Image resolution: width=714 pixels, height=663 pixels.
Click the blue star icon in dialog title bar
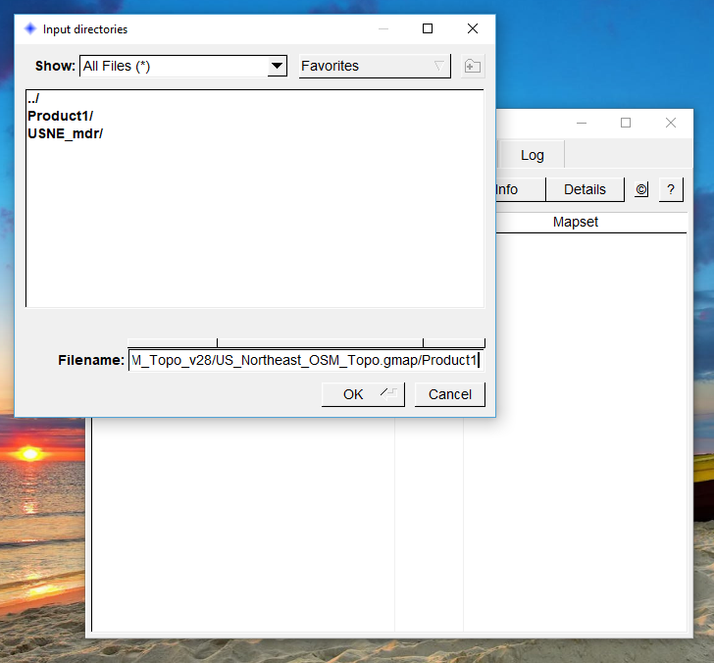point(30,28)
